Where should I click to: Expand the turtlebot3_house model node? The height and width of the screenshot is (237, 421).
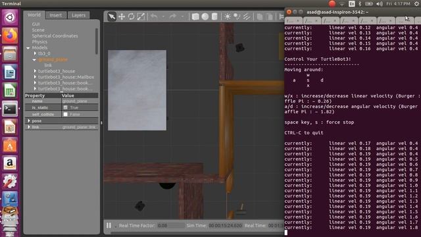[35, 71]
